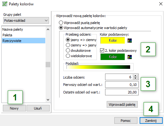
Task: Click the Nowy button
Action: [x=14, y=108]
